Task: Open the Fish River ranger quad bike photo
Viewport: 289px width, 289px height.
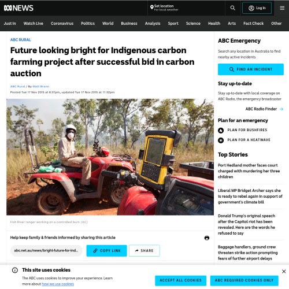Action: click(x=110, y=157)
